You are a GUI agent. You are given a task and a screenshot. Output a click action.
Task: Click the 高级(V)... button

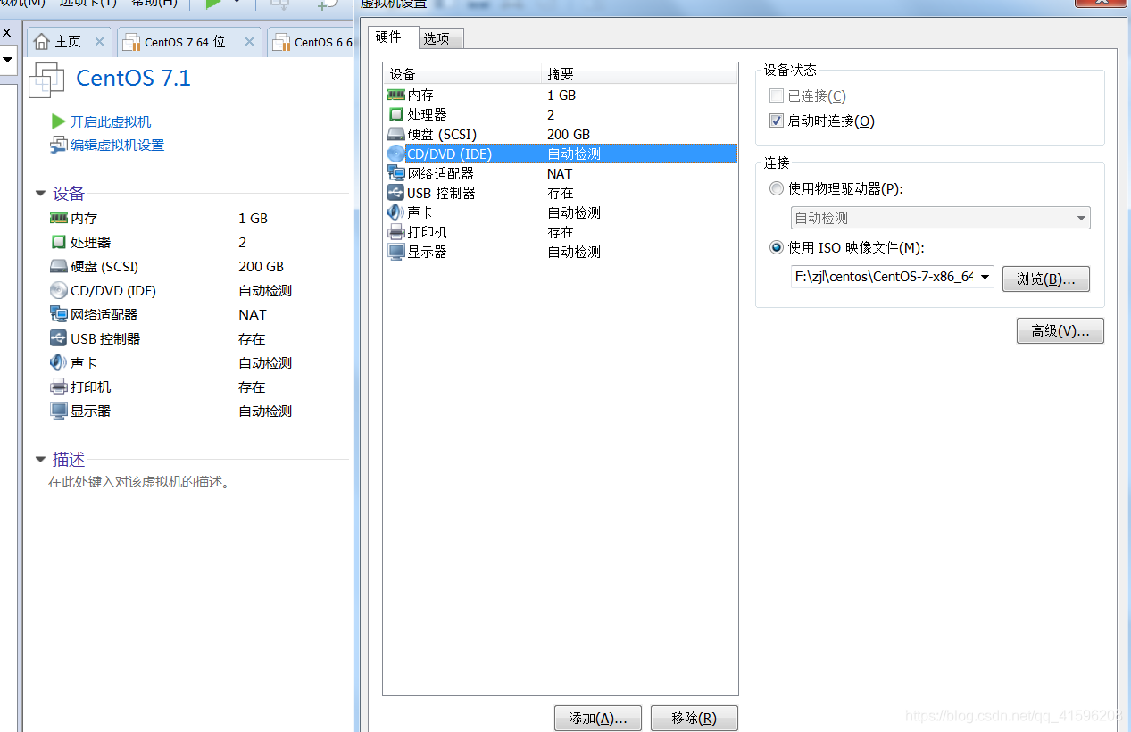point(1060,330)
